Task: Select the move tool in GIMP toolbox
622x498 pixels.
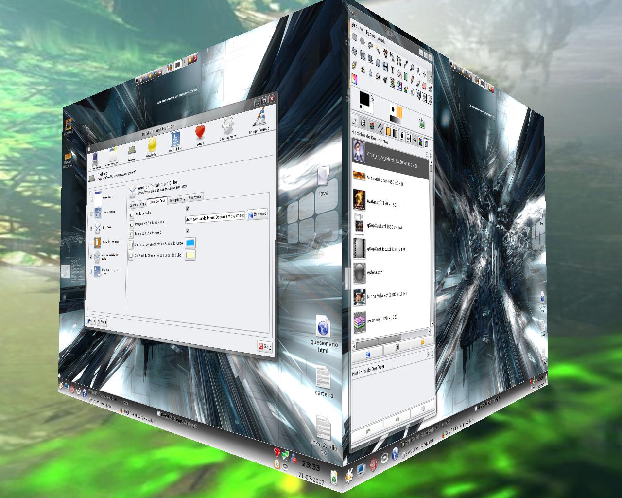Action: pos(424,74)
